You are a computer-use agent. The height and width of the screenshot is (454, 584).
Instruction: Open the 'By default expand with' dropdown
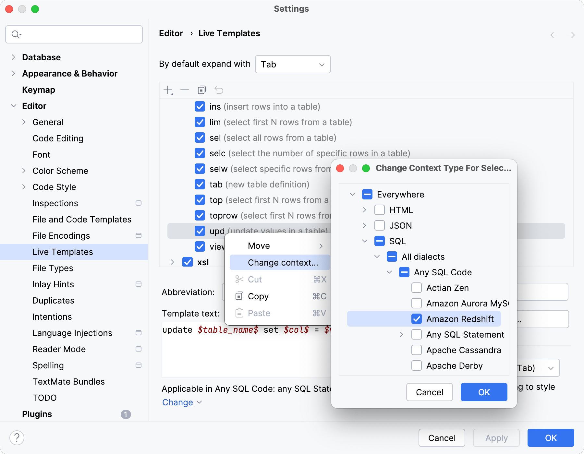tap(293, 64)
